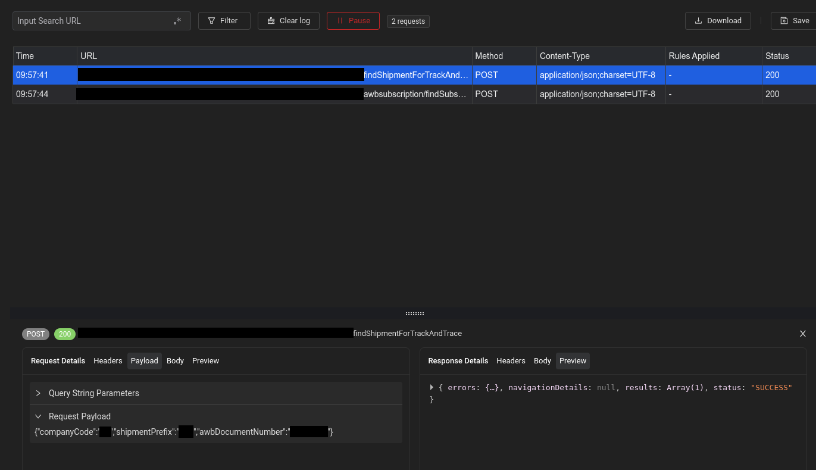Open request Headers tab
Image resolution: width=816 pixels, height=470 pixels.
pyautogui.click(x=108, y=361)
